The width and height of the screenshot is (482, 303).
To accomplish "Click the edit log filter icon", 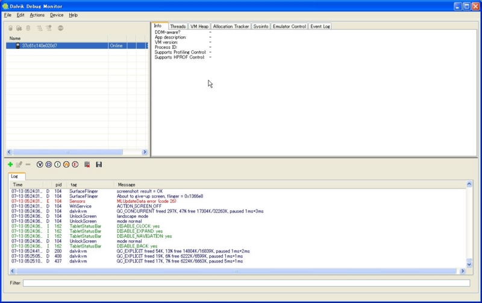I will (x=19, y=164).
